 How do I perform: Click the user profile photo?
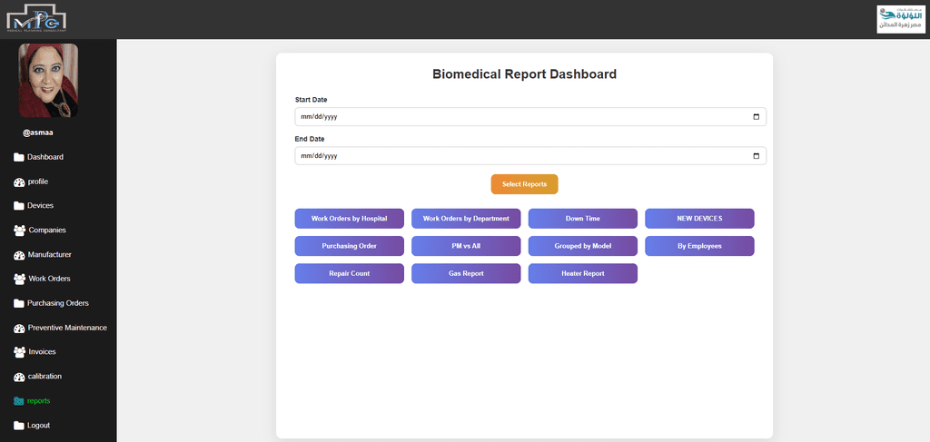[x=48, y=82]
